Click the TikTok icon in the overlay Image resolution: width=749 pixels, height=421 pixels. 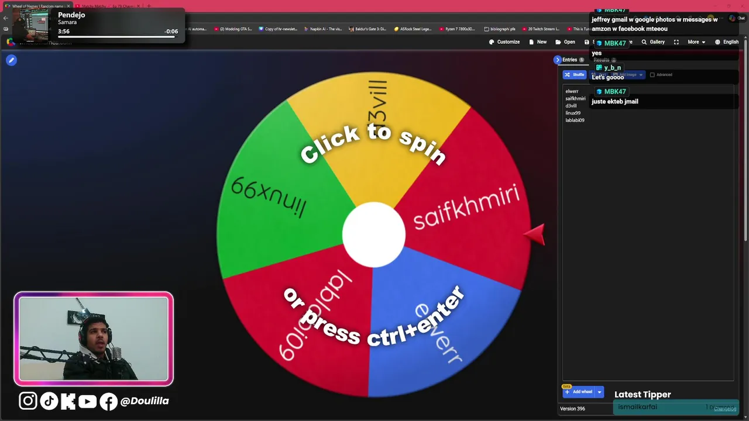(49, 401)
